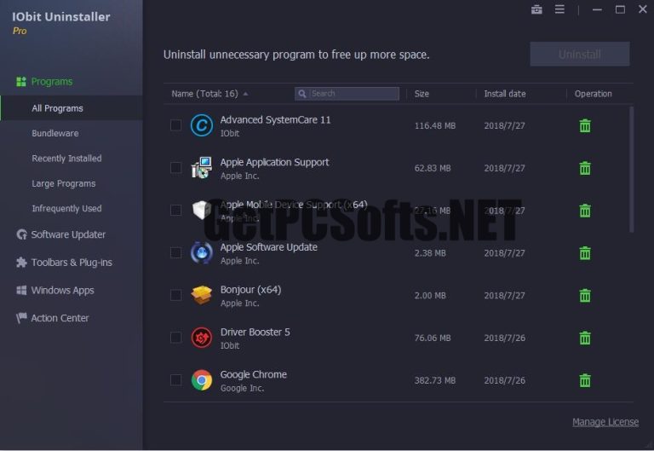Toggle the Name column sort arrow

tap(245, 94)
